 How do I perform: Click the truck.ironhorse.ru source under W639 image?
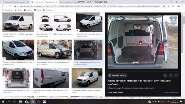pos(8,36)
